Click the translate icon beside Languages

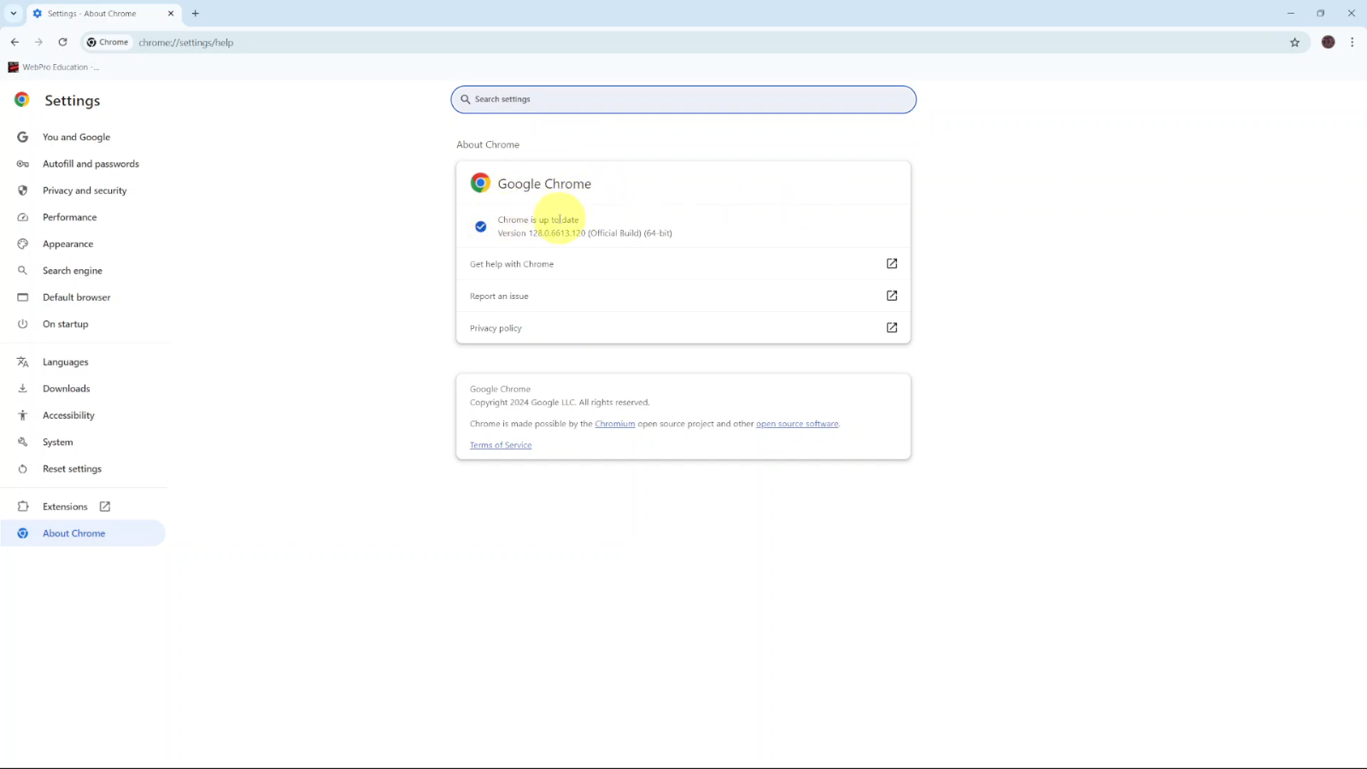(23, 362)
